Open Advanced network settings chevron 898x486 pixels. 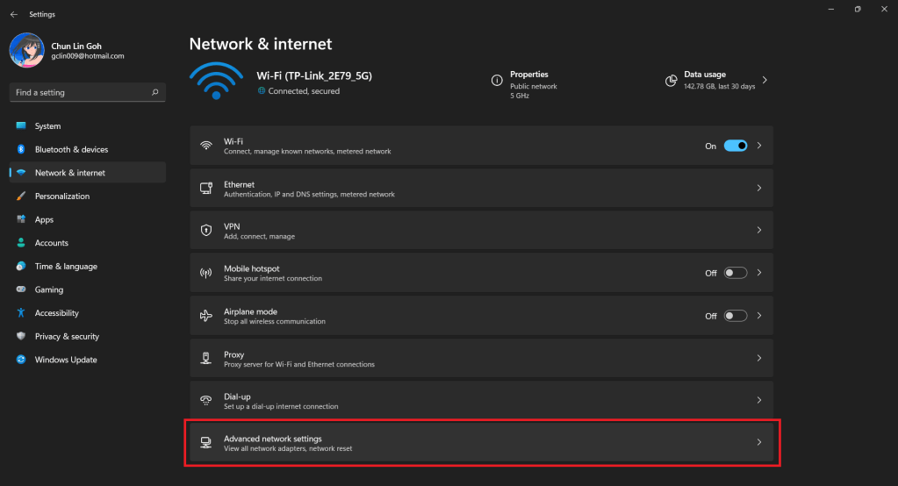tap(759, 443)
